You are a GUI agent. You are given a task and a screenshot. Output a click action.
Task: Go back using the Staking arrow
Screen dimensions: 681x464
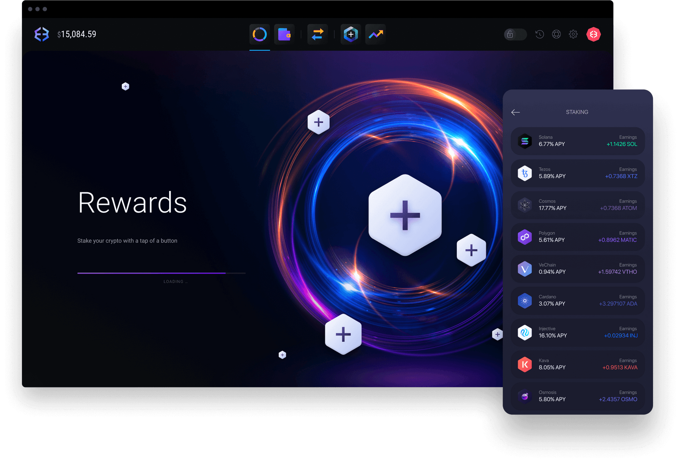pyautogui.click(x=516, y=112)
